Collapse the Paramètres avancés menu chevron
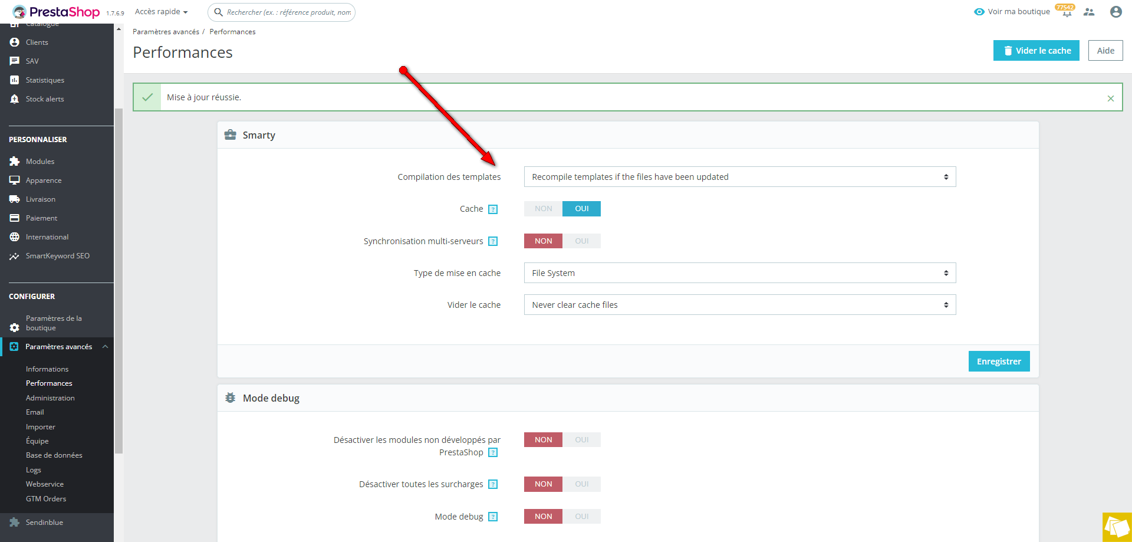The height and width of the screenshot is (542, 1132). tap(105, 347)
